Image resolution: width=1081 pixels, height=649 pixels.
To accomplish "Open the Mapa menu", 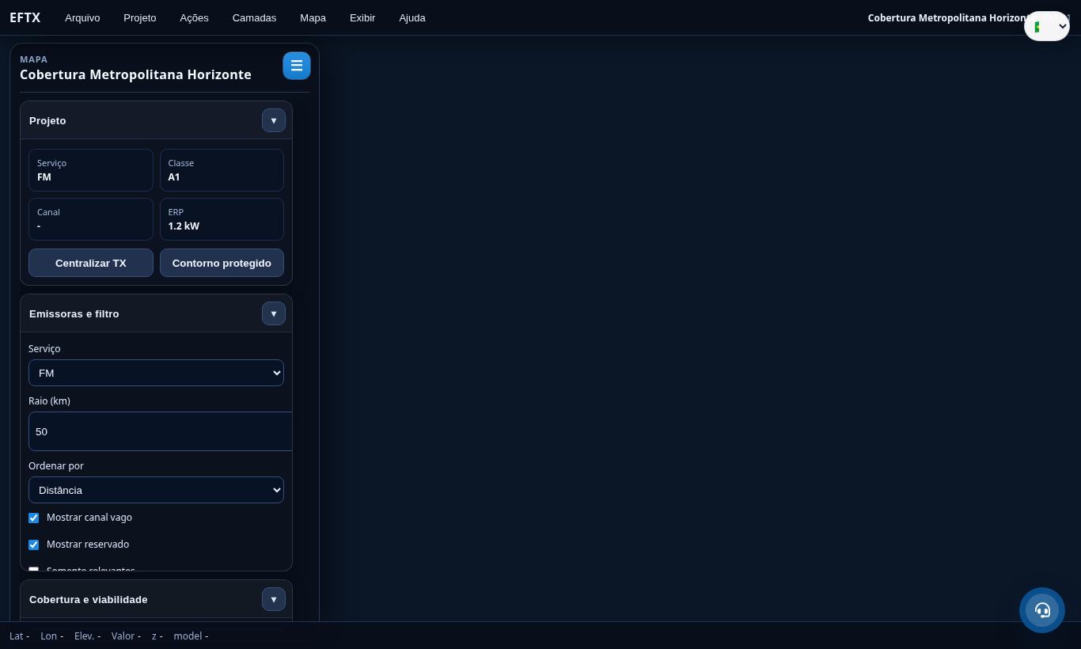I will [313, 17].
